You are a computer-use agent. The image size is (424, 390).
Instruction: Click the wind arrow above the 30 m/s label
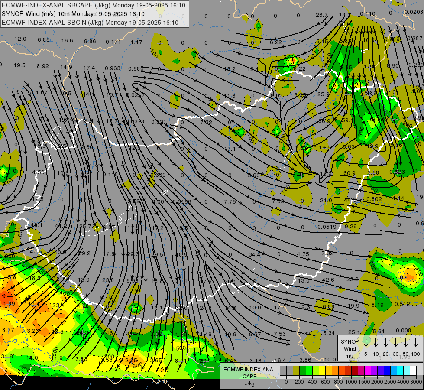click(396, 342)
